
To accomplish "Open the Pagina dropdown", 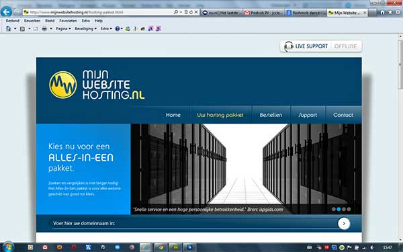I will click(63, 29).
